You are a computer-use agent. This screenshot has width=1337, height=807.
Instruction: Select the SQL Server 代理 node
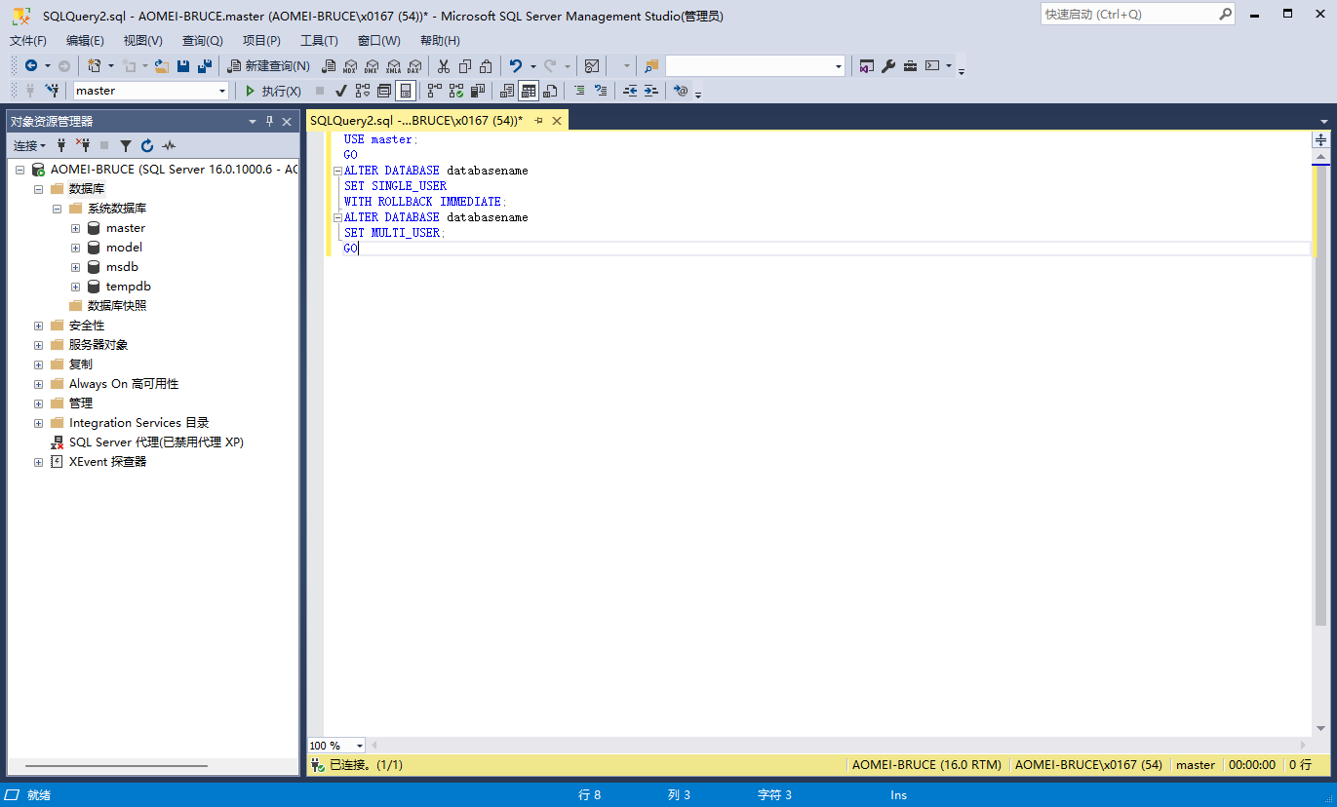pyautogui.click(x=156, y=442)
